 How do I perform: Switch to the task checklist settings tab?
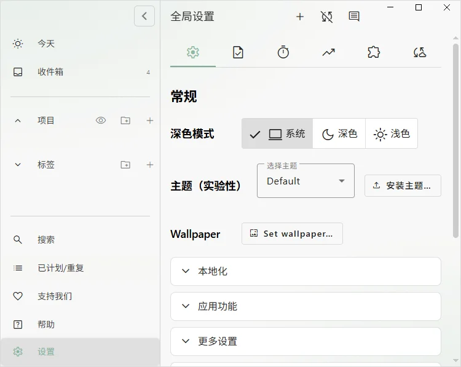click(238, 53)
